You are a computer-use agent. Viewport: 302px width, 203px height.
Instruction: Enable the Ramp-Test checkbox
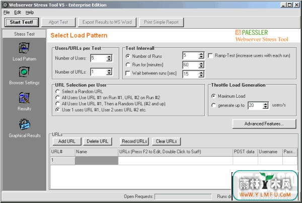click(x=210, y=56)
